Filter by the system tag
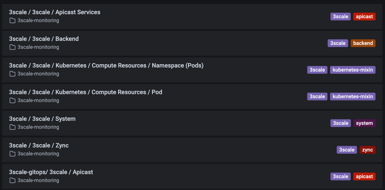385x190 pixels. coord(364,123)
